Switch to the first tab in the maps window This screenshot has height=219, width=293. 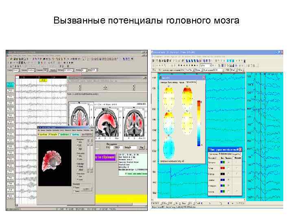tap(164, 82)
